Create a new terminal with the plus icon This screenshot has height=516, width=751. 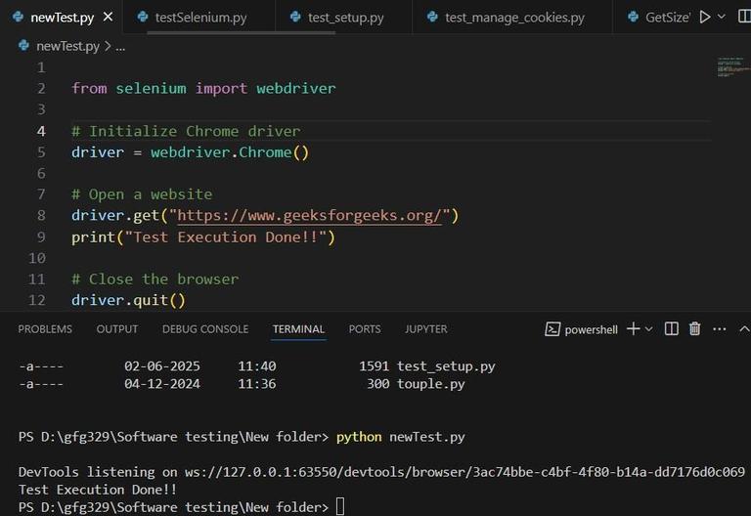[634, 328]
